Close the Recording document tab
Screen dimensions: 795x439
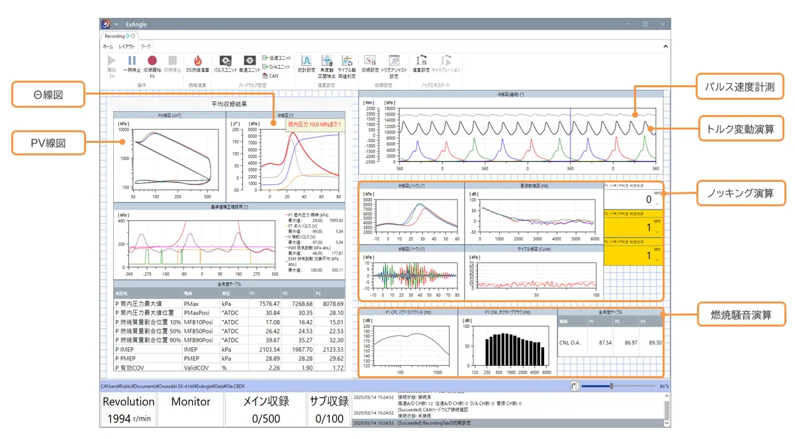pyautogui.click(x=133, y=36)
